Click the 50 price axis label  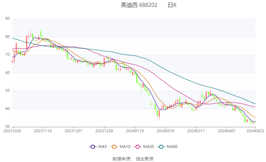tap(8, 91)
